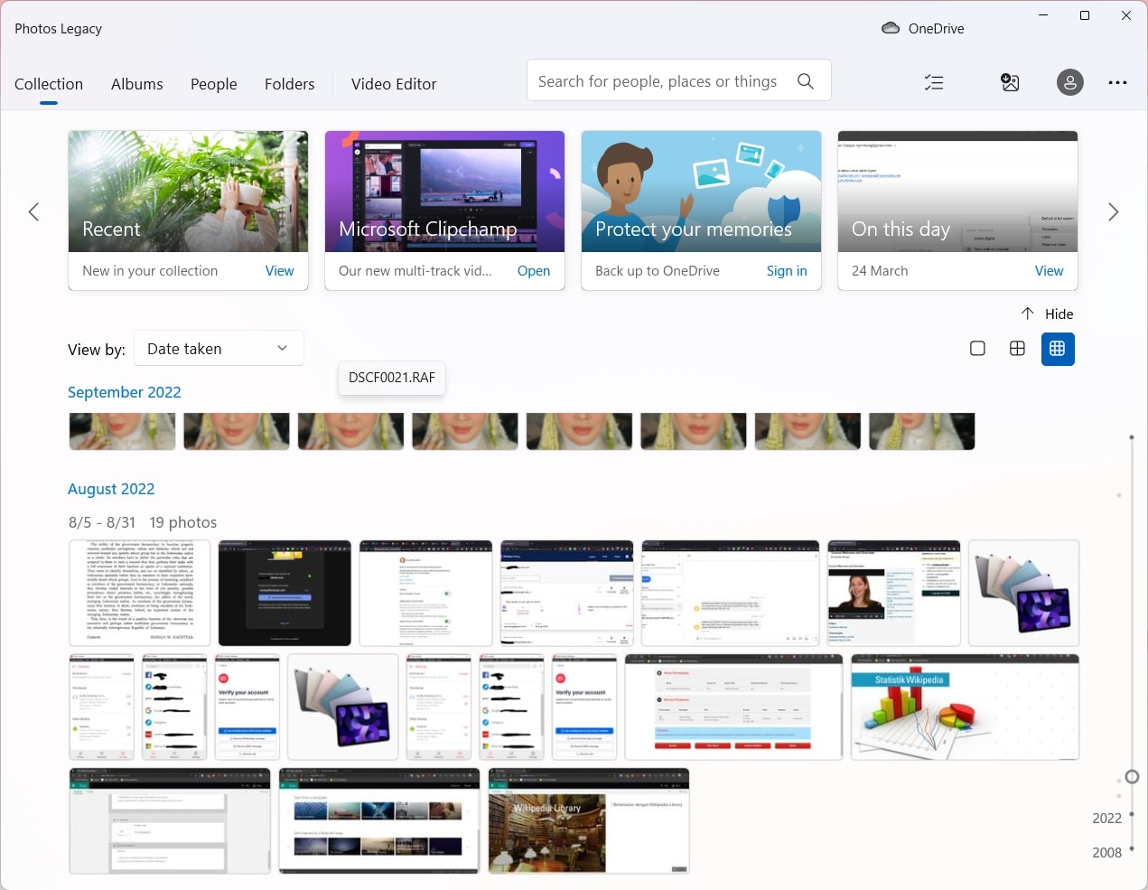This screenshot has height=890, width=1148.
Task: Switch to the People tab
Action: click(213, 84)
